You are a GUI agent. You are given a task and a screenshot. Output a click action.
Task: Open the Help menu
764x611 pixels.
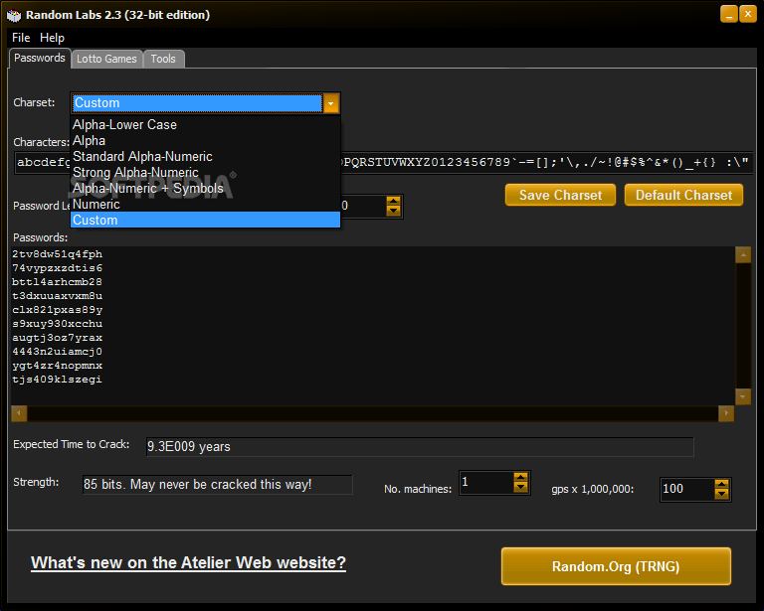point(52,38)
